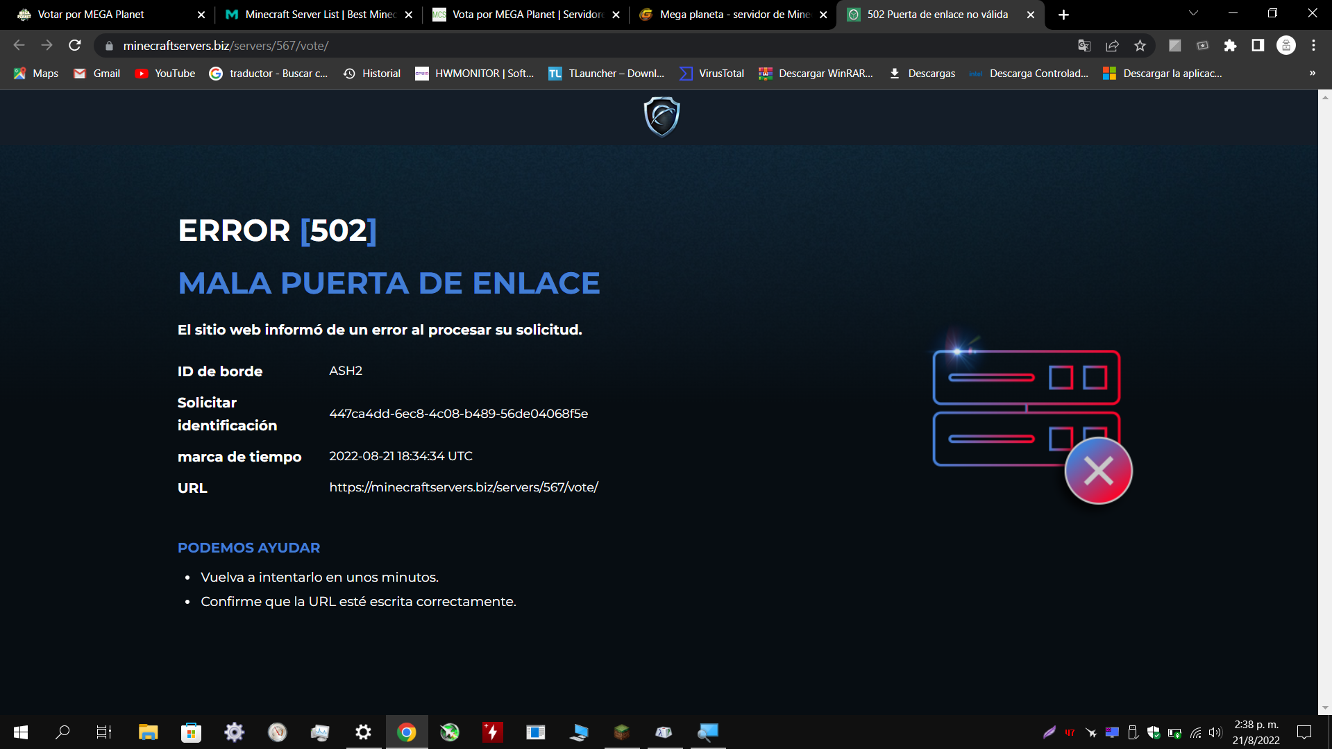The image size is (1332, 749).
Task: Expand the bookmarks overflow chevron
Action: 1312,73
